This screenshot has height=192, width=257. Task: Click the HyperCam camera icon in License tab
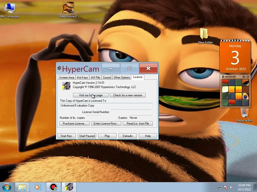[66, 86]
